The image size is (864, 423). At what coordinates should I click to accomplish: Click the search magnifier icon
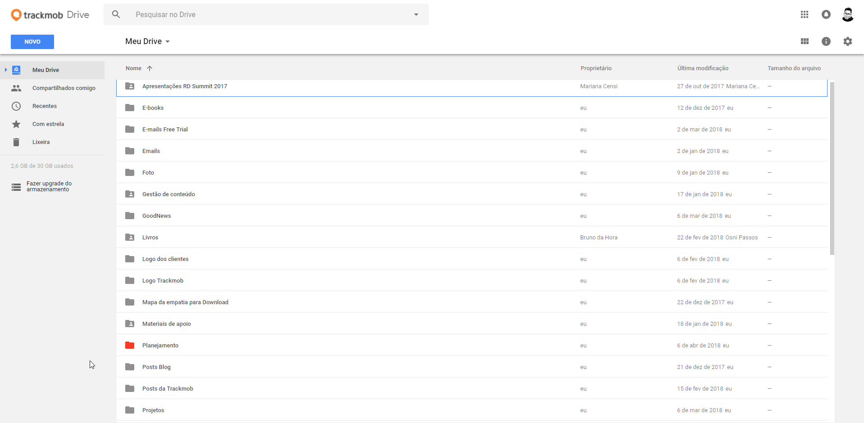tap(116, 14)
